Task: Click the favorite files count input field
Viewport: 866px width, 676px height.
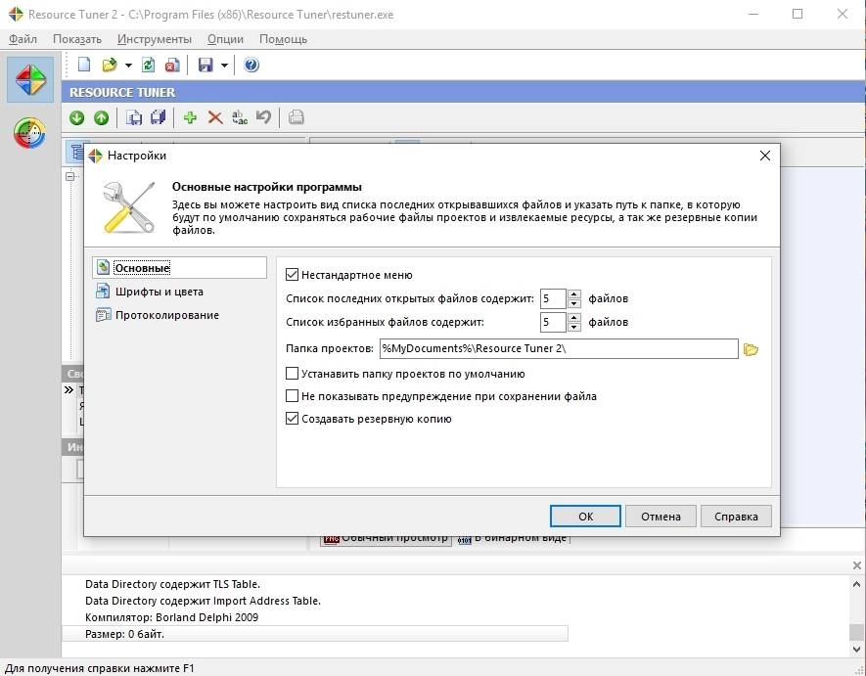Action: coord(554,322)
